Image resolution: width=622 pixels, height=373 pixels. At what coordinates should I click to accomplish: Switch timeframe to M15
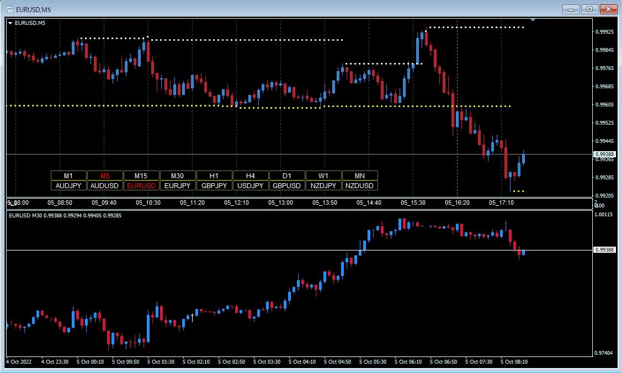coord(141,175)
